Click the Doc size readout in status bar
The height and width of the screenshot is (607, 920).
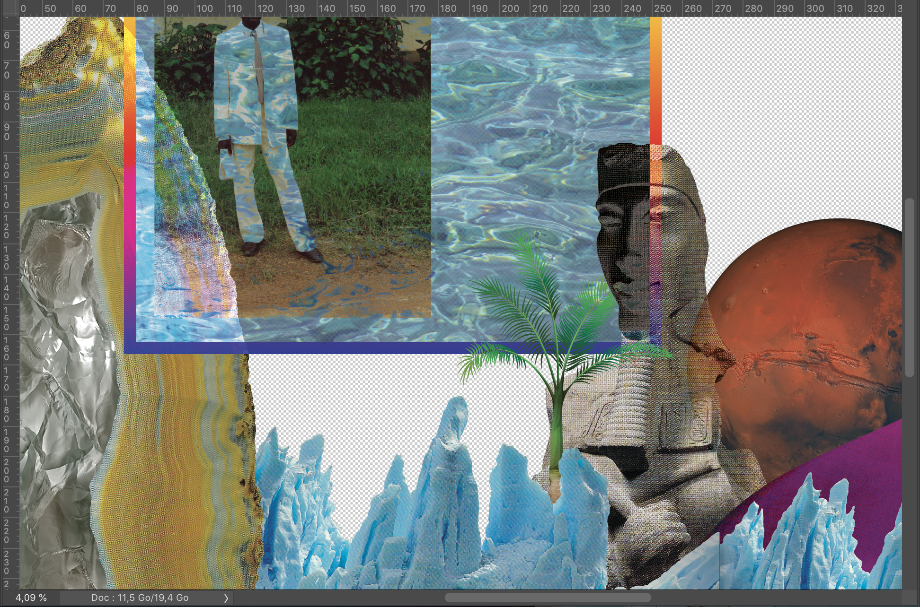coord(140,598)
